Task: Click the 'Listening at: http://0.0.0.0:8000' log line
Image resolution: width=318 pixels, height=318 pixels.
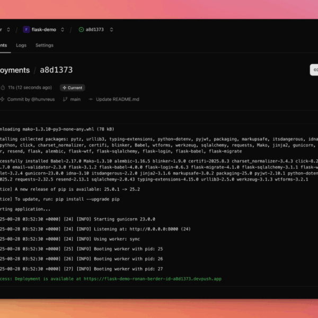Action: click(95, 229)
